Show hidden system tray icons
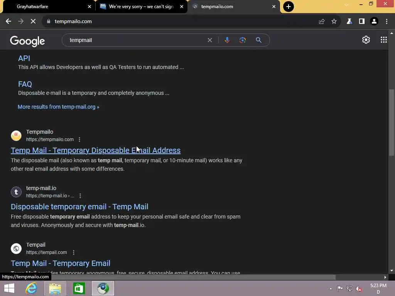This screenshot has height=296, width=395. click(331, 289)
